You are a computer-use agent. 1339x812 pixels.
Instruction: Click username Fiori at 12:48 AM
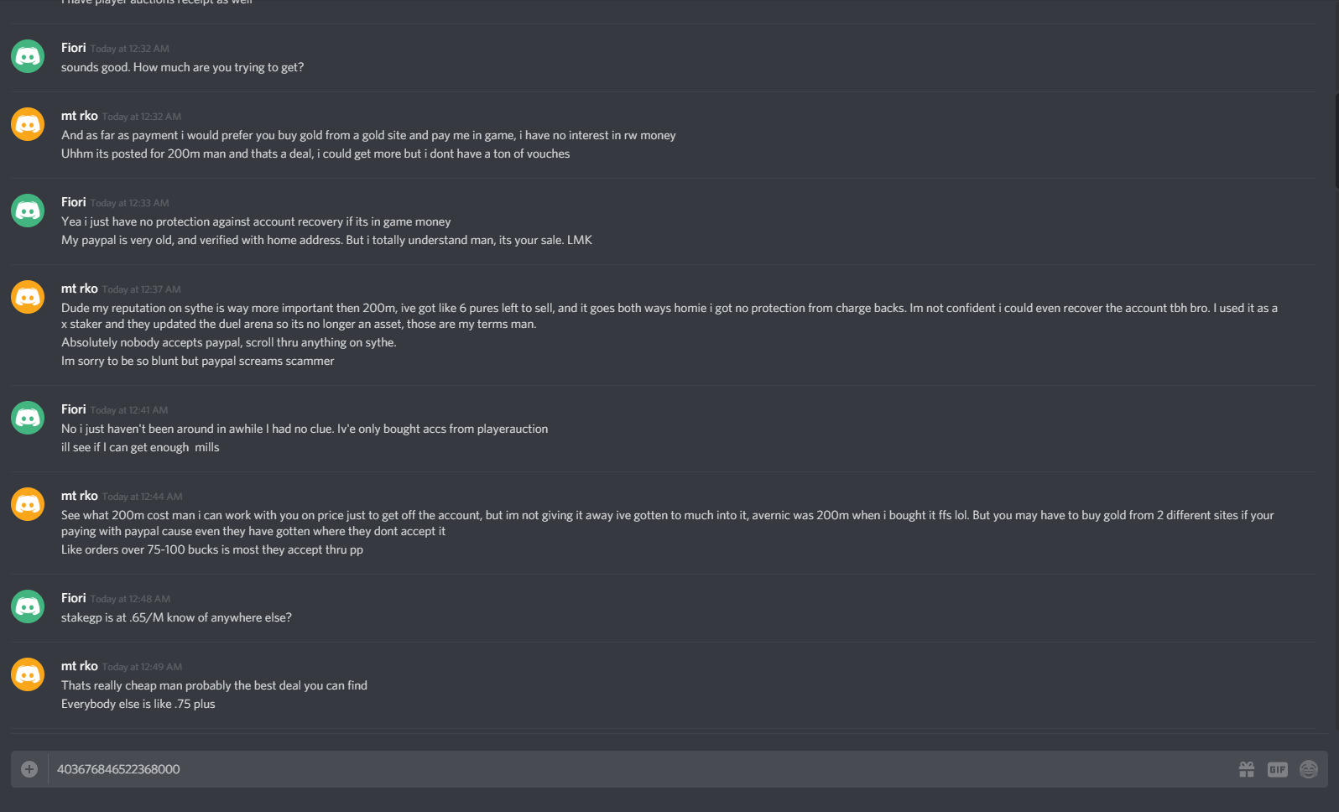(74, 598)
